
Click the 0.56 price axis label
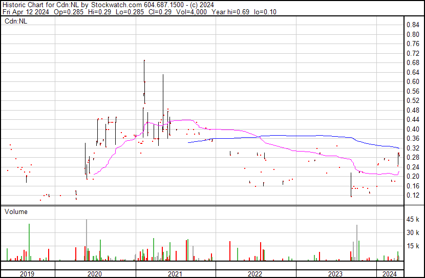point(413,91)
